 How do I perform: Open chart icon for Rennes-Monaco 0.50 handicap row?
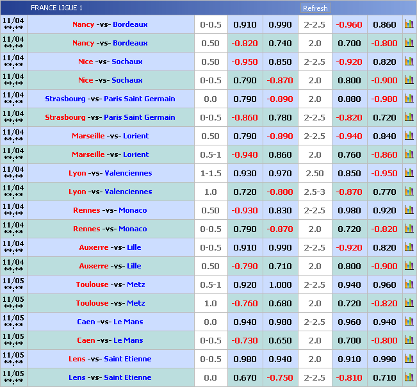click(x=409, y=210)
